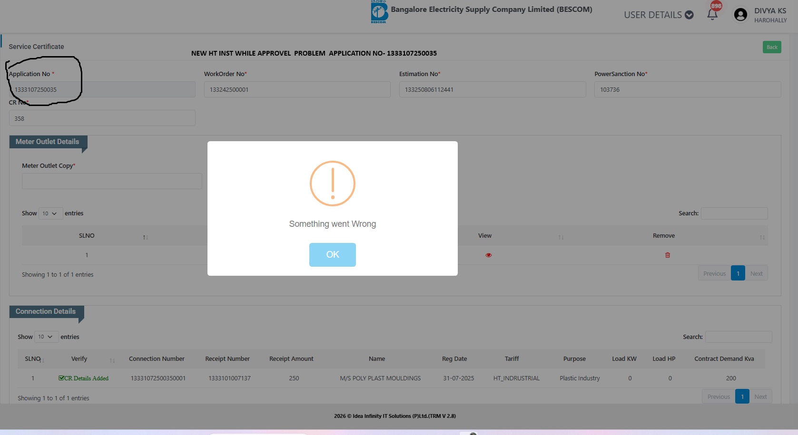Image resolution: width=798 pixels, height=435 pixels.
Task: Click the Receipt Number column header
Action: tap(227, 359)
